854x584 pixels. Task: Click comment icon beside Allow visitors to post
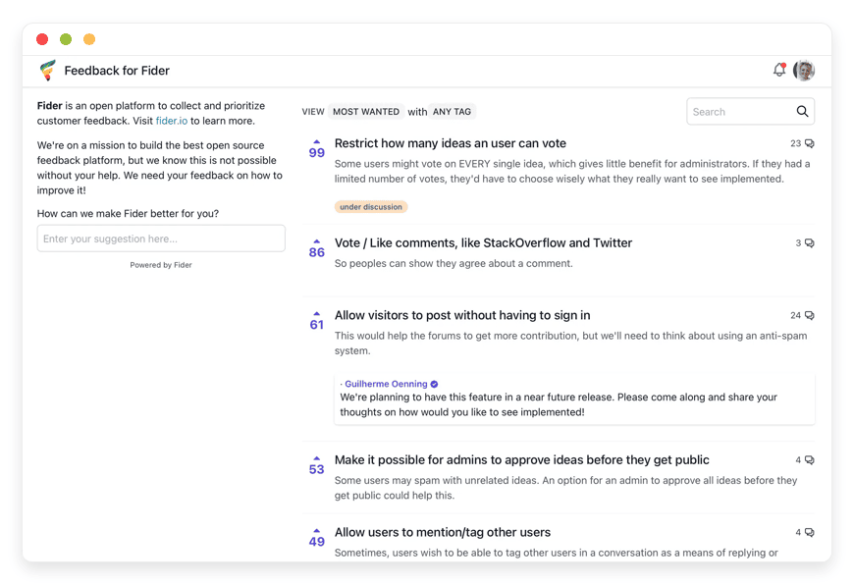tap(809, 316)
